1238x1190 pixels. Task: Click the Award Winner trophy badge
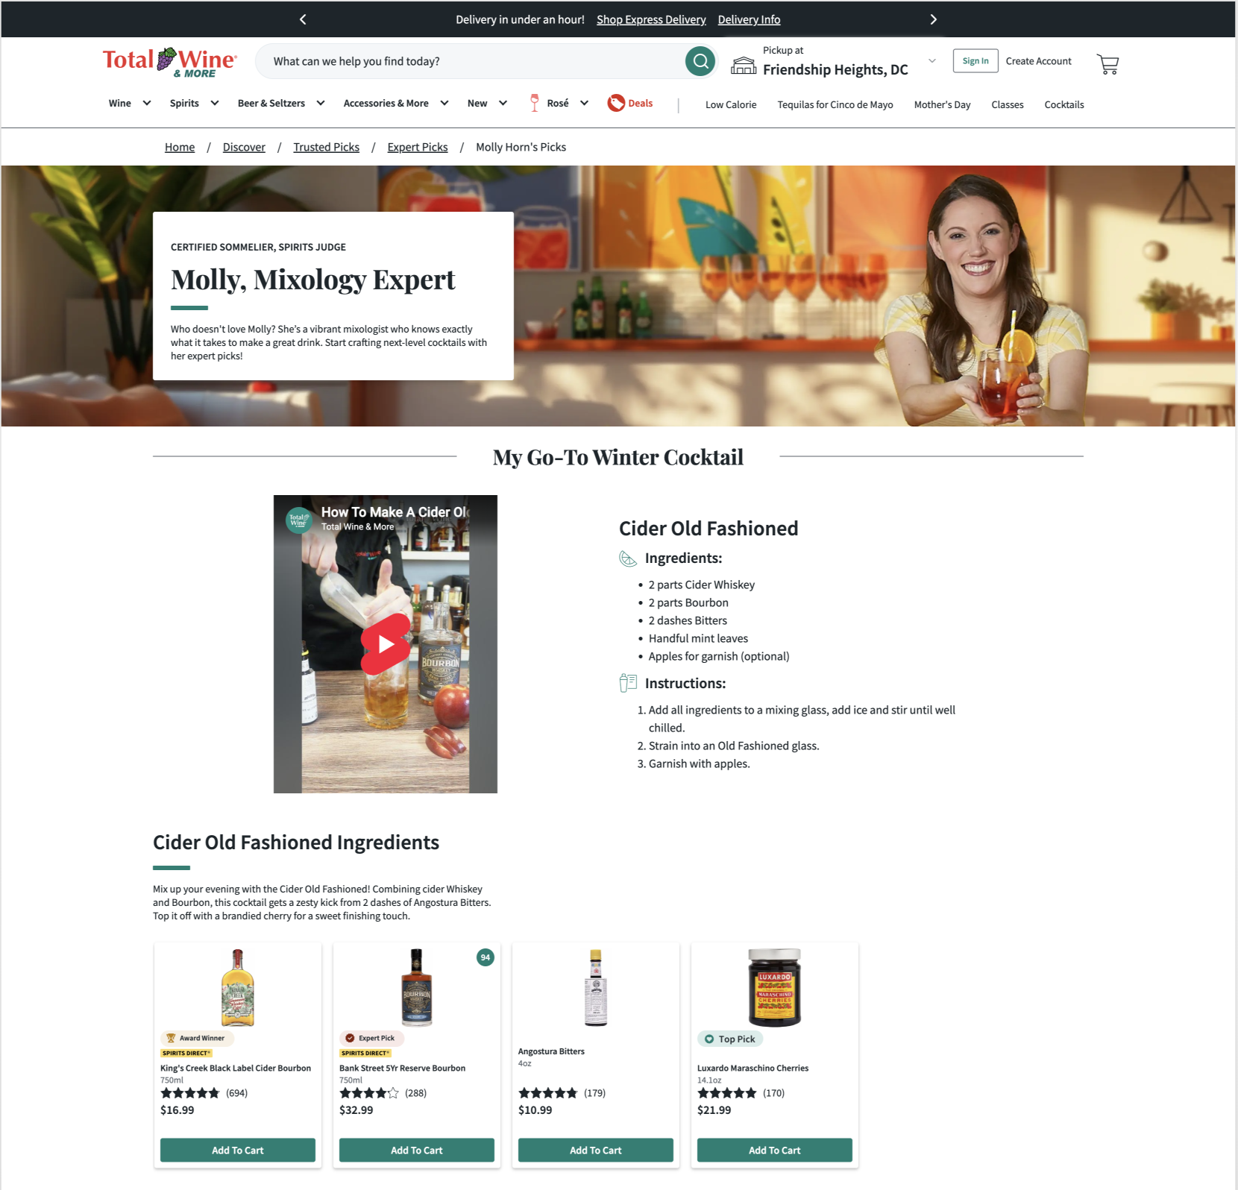197,1038
